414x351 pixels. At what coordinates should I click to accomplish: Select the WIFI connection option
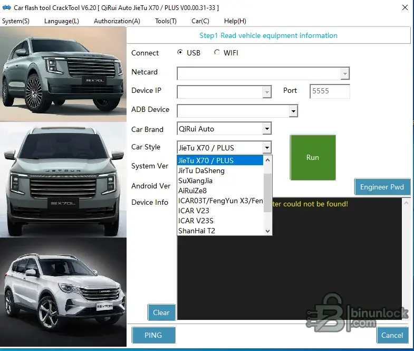pyautogui.click(x=226, y=53)
